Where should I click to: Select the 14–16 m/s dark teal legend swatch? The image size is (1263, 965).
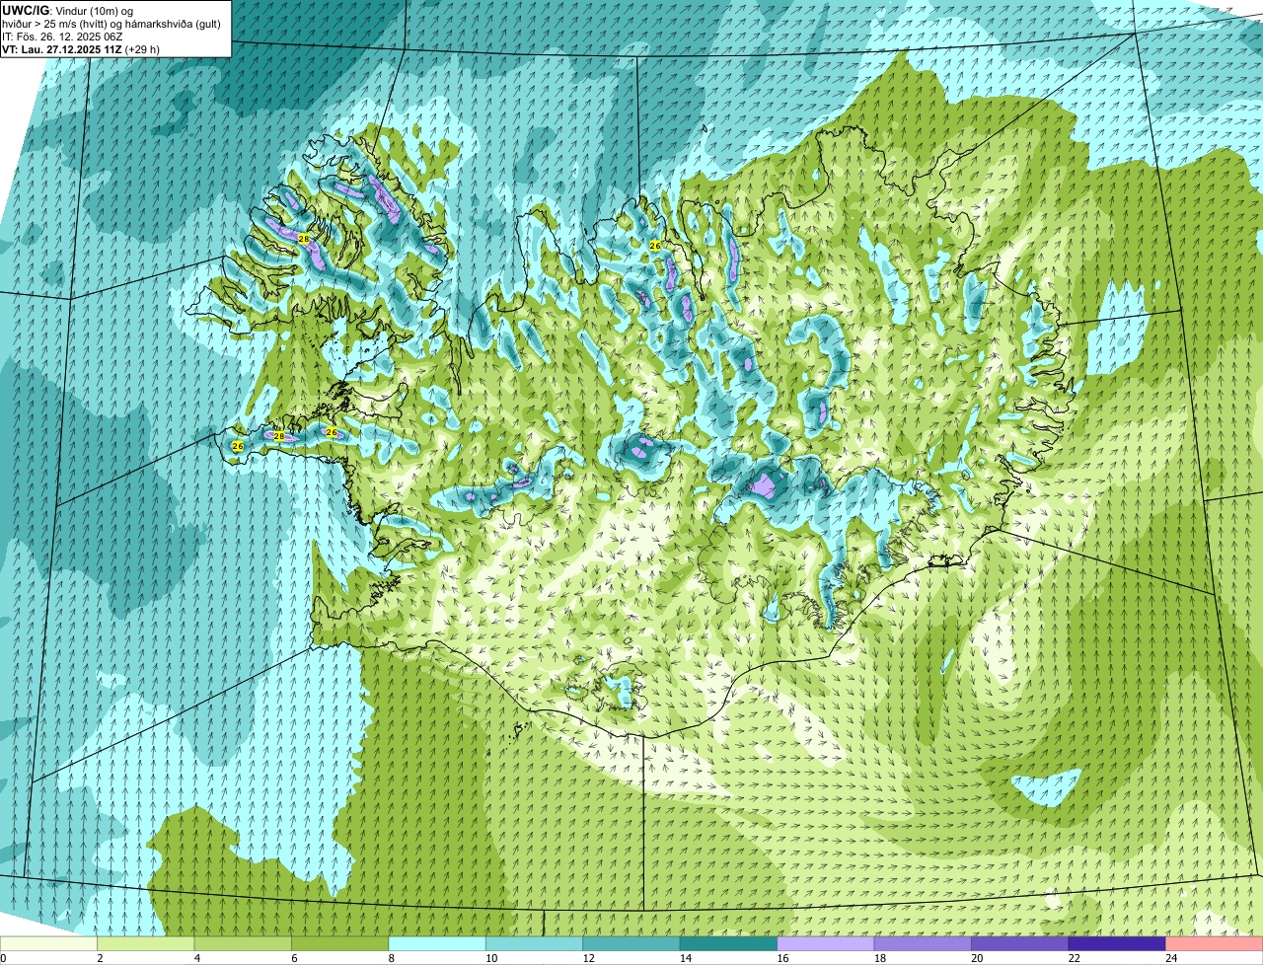coord(729,943)
